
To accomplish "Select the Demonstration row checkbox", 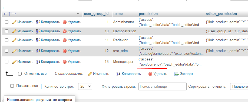I will [x=6, y=31].
